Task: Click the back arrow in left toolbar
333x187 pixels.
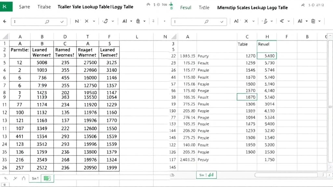Action: 5,21
